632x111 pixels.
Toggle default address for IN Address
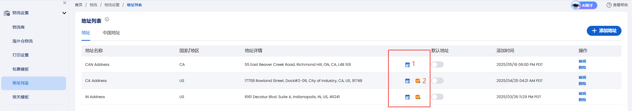coord(437,97)
